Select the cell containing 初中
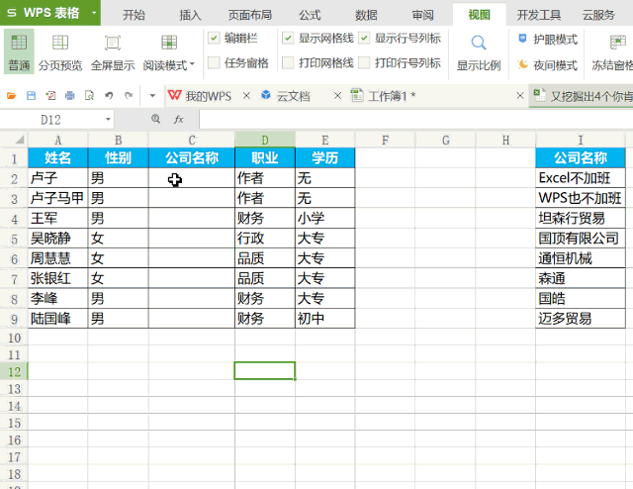The image size is (633, 489). tap(325, 319)
